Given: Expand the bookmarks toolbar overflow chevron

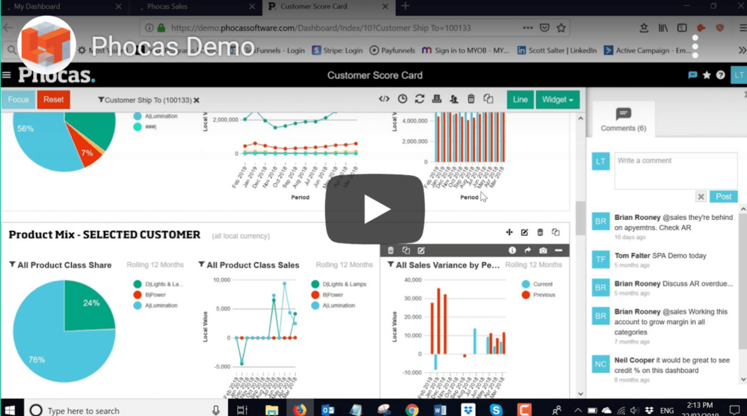Looking at the screenshot, I should [x=742, y=51].
